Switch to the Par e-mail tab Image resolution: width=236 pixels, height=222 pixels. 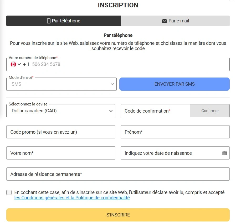coord(175,21)
